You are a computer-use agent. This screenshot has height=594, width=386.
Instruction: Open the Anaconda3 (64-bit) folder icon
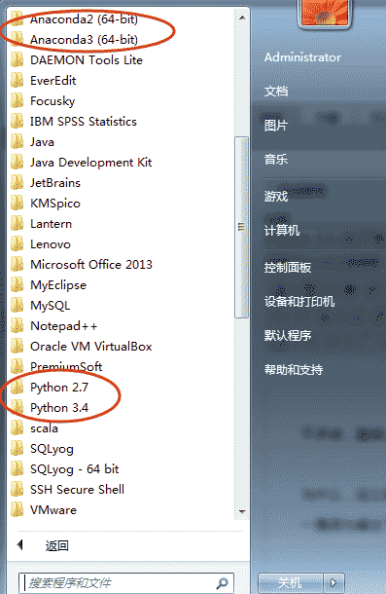click(x=18, y=39)
